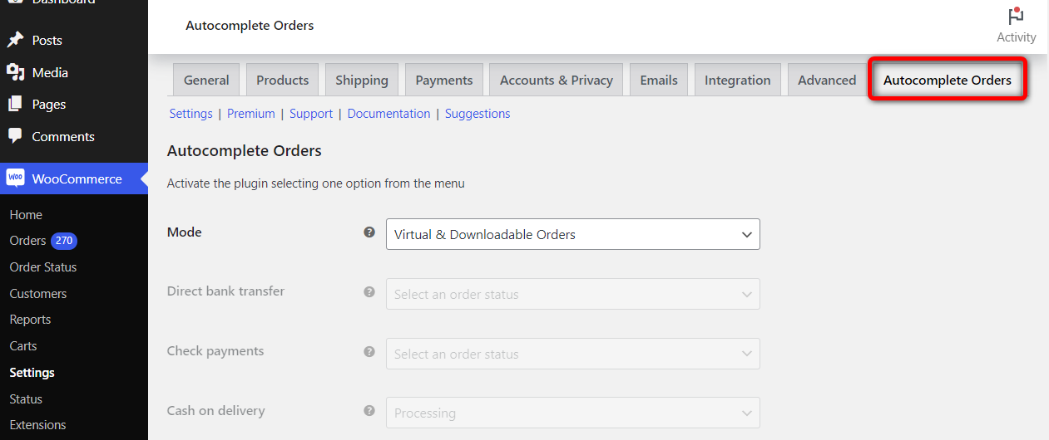Viewport: 1049px width, 440px height.
Task: Open the Premium link
Action: click(251, 114)
